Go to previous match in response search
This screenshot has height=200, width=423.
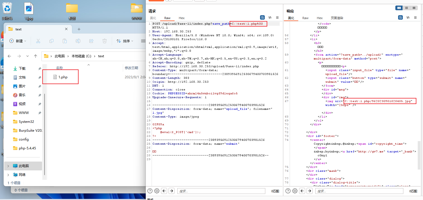click(302, 191)
